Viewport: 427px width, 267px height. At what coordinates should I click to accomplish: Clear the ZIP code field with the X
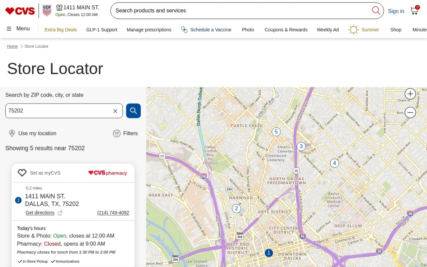point(115,111)
